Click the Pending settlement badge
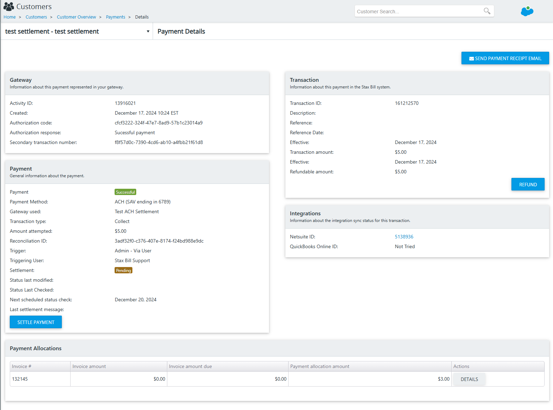The image size is (553, 410). [x=123, y=271]
